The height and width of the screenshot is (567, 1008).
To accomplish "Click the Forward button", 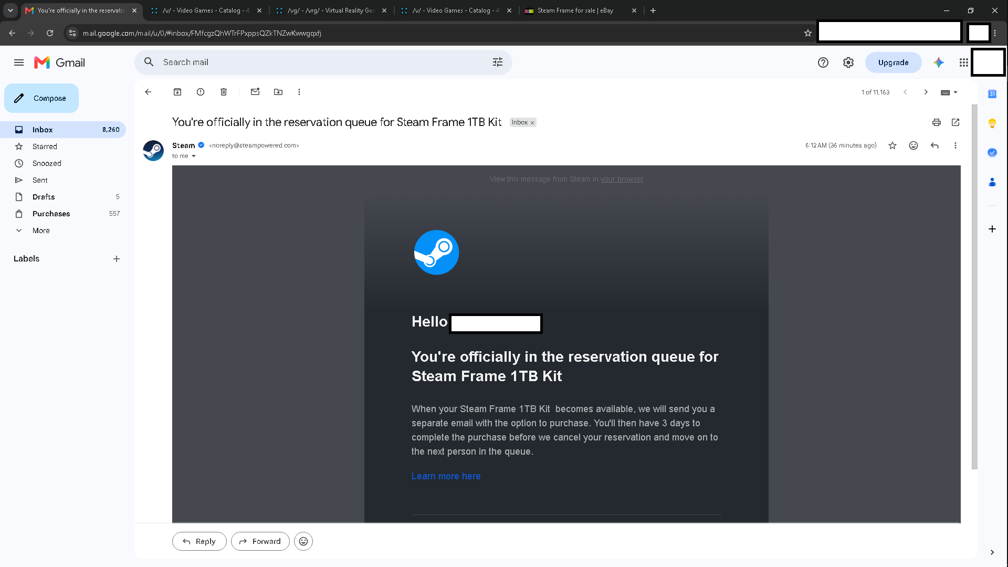I will point(260,541).
